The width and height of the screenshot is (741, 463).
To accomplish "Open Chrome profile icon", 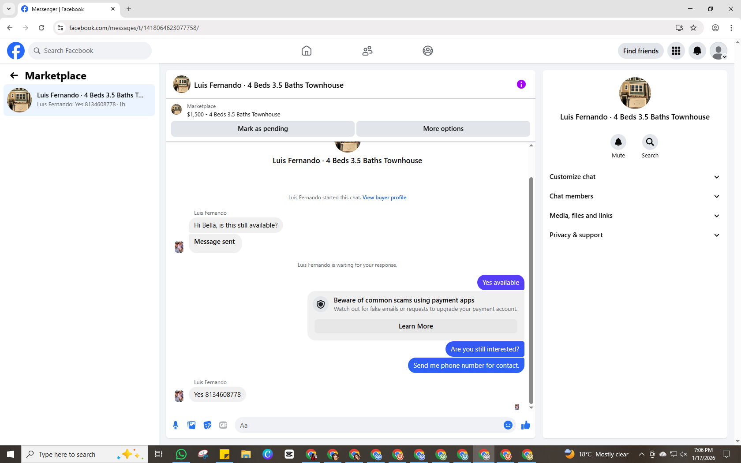I will pos(715,28).
